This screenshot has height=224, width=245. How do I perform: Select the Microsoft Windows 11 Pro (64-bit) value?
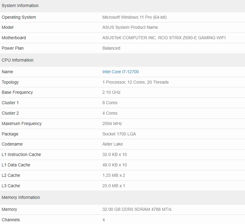point(134,17)
